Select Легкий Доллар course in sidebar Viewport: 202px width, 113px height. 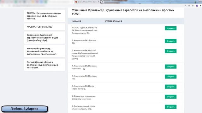click(x=45, y=65)
